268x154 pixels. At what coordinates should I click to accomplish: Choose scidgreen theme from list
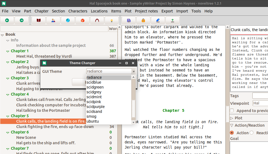point(109,87)
